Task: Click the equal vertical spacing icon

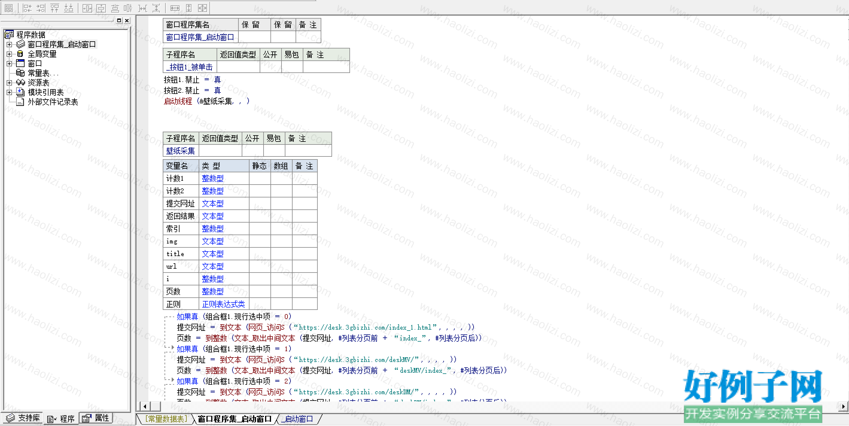Action: click(156, 8)
